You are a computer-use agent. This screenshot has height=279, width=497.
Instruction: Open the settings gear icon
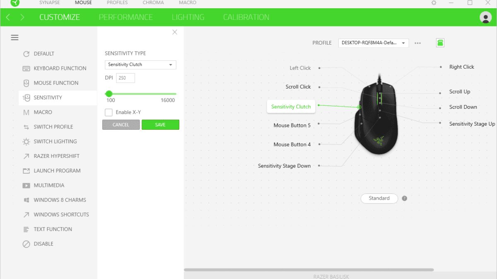point(434,3)
